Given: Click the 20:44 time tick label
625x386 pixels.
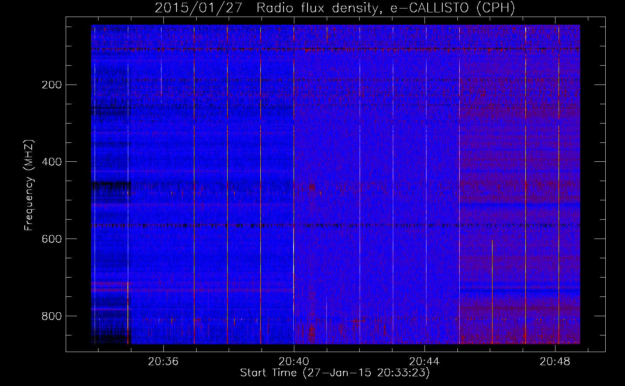Looking at the screenshot, I should (x=425, y=362).
